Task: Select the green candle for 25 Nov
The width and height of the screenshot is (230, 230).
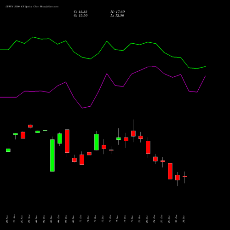Action: click(8, 150)
